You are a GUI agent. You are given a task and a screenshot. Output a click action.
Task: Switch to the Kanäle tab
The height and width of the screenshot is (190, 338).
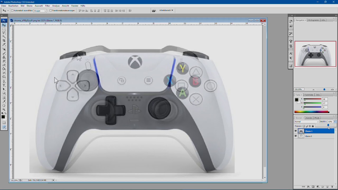(309, 118)
